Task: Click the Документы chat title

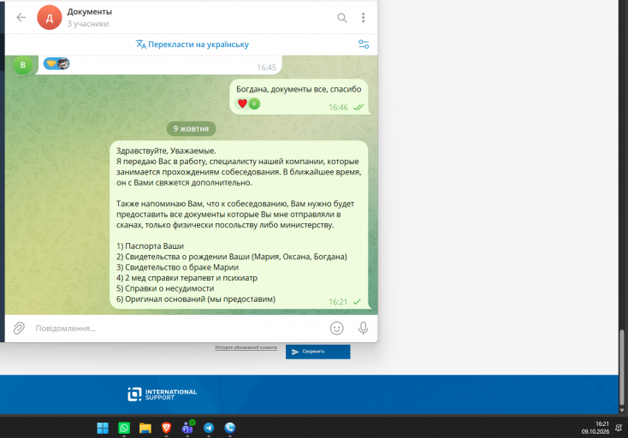Action: (90, 12)
